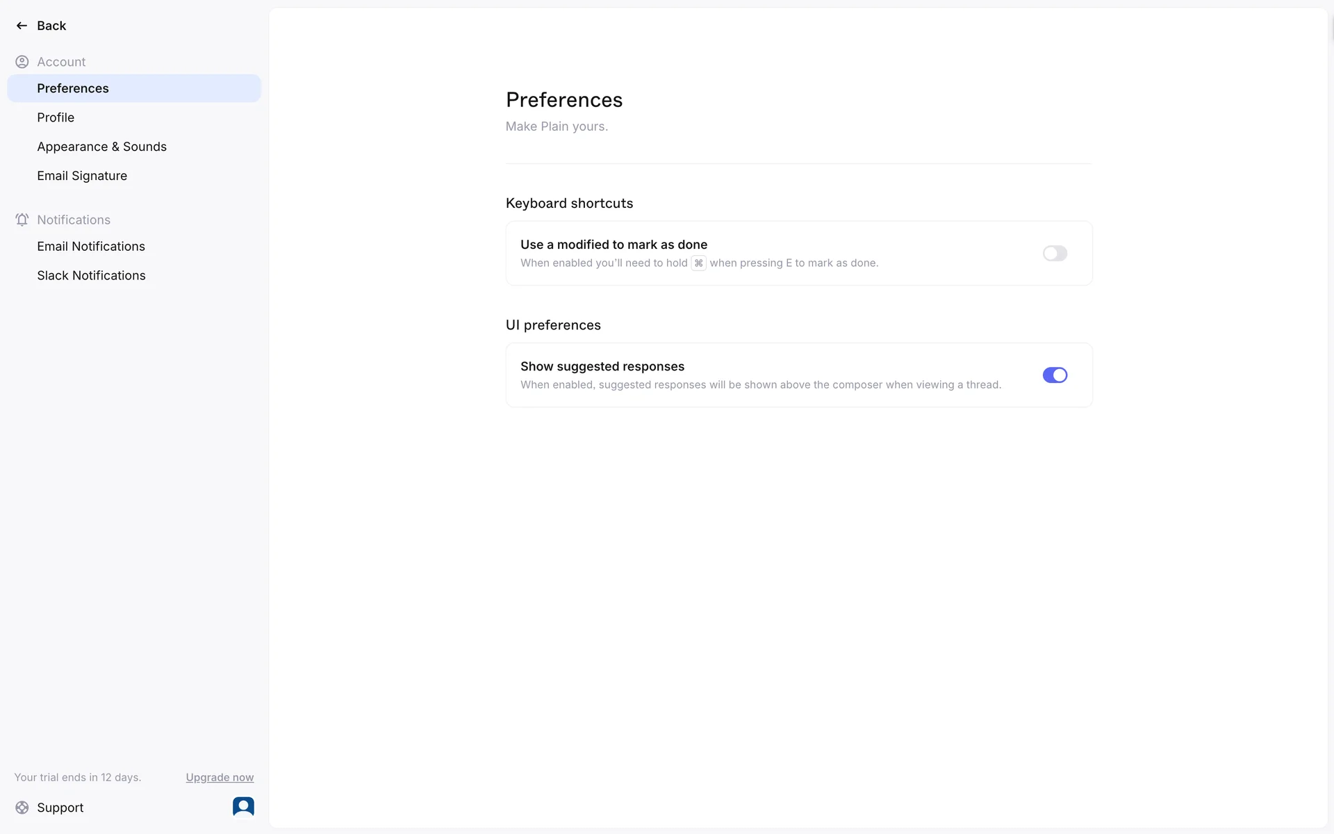Click the Notifications bell icon

22,220
